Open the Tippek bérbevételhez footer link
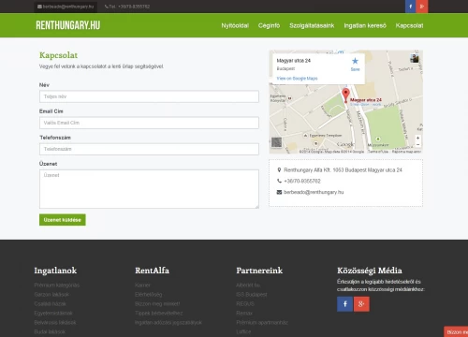Screen dimensions: 468x337 159,314
